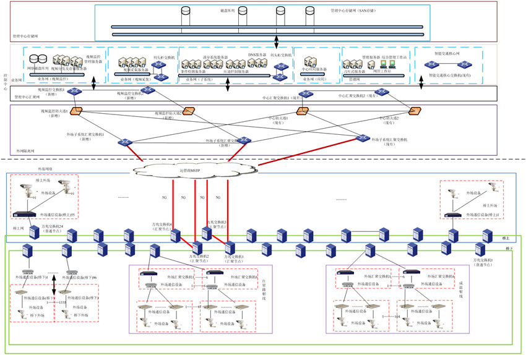
Task: Click the 业务网（视频采集） label
Action: tap(136, 79)
